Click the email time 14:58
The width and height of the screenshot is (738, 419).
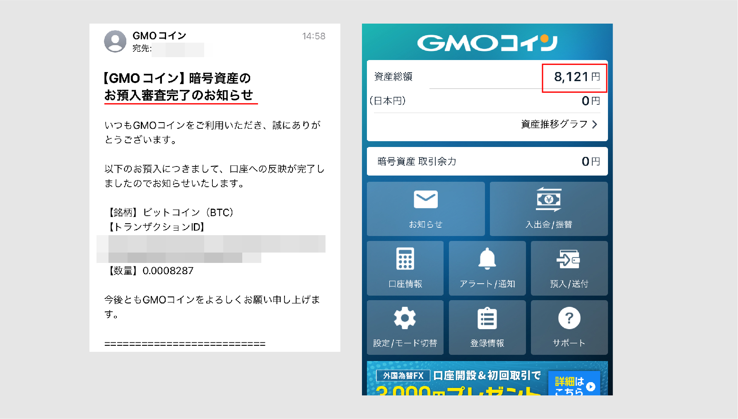click(314, 36)
